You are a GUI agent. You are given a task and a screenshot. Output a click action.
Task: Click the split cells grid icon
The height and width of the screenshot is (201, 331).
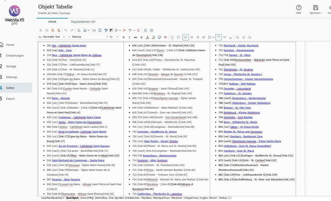[152, 30]
